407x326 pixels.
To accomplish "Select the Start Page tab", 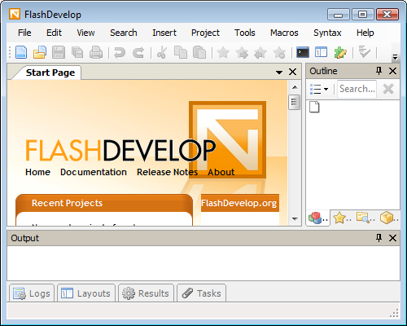I will point(50,73).
